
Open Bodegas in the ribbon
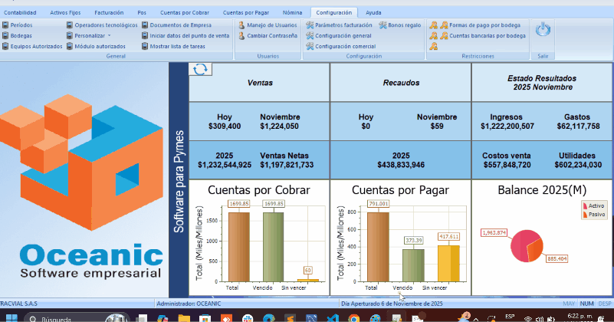coord(21,35)
